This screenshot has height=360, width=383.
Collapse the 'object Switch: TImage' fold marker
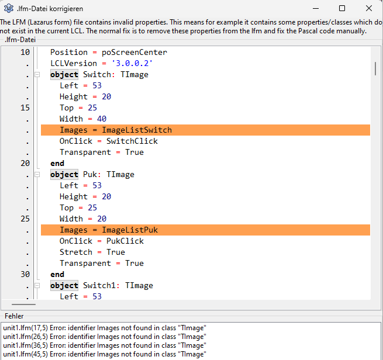pyautogui.click(x=37, y=75)
